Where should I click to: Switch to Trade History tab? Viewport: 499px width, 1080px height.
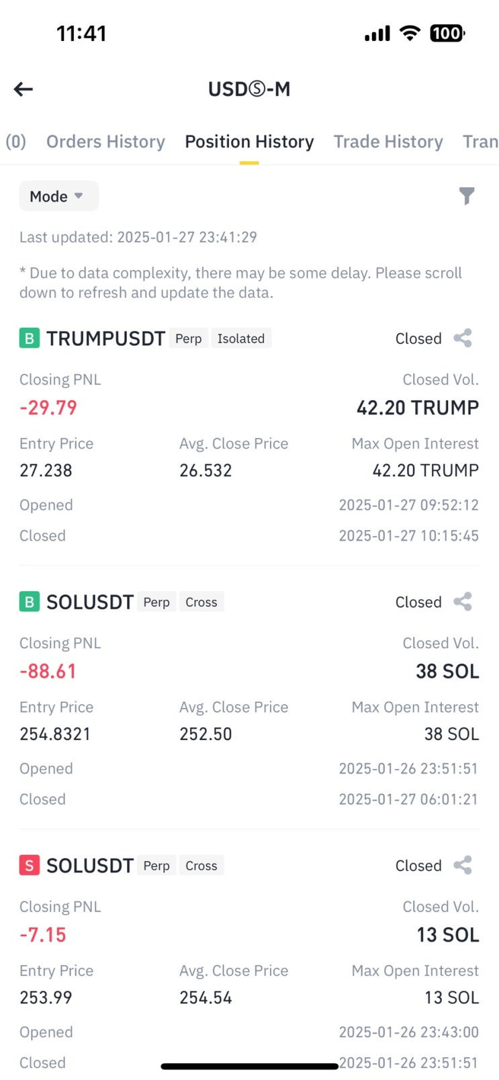click(x=388, y=142)
